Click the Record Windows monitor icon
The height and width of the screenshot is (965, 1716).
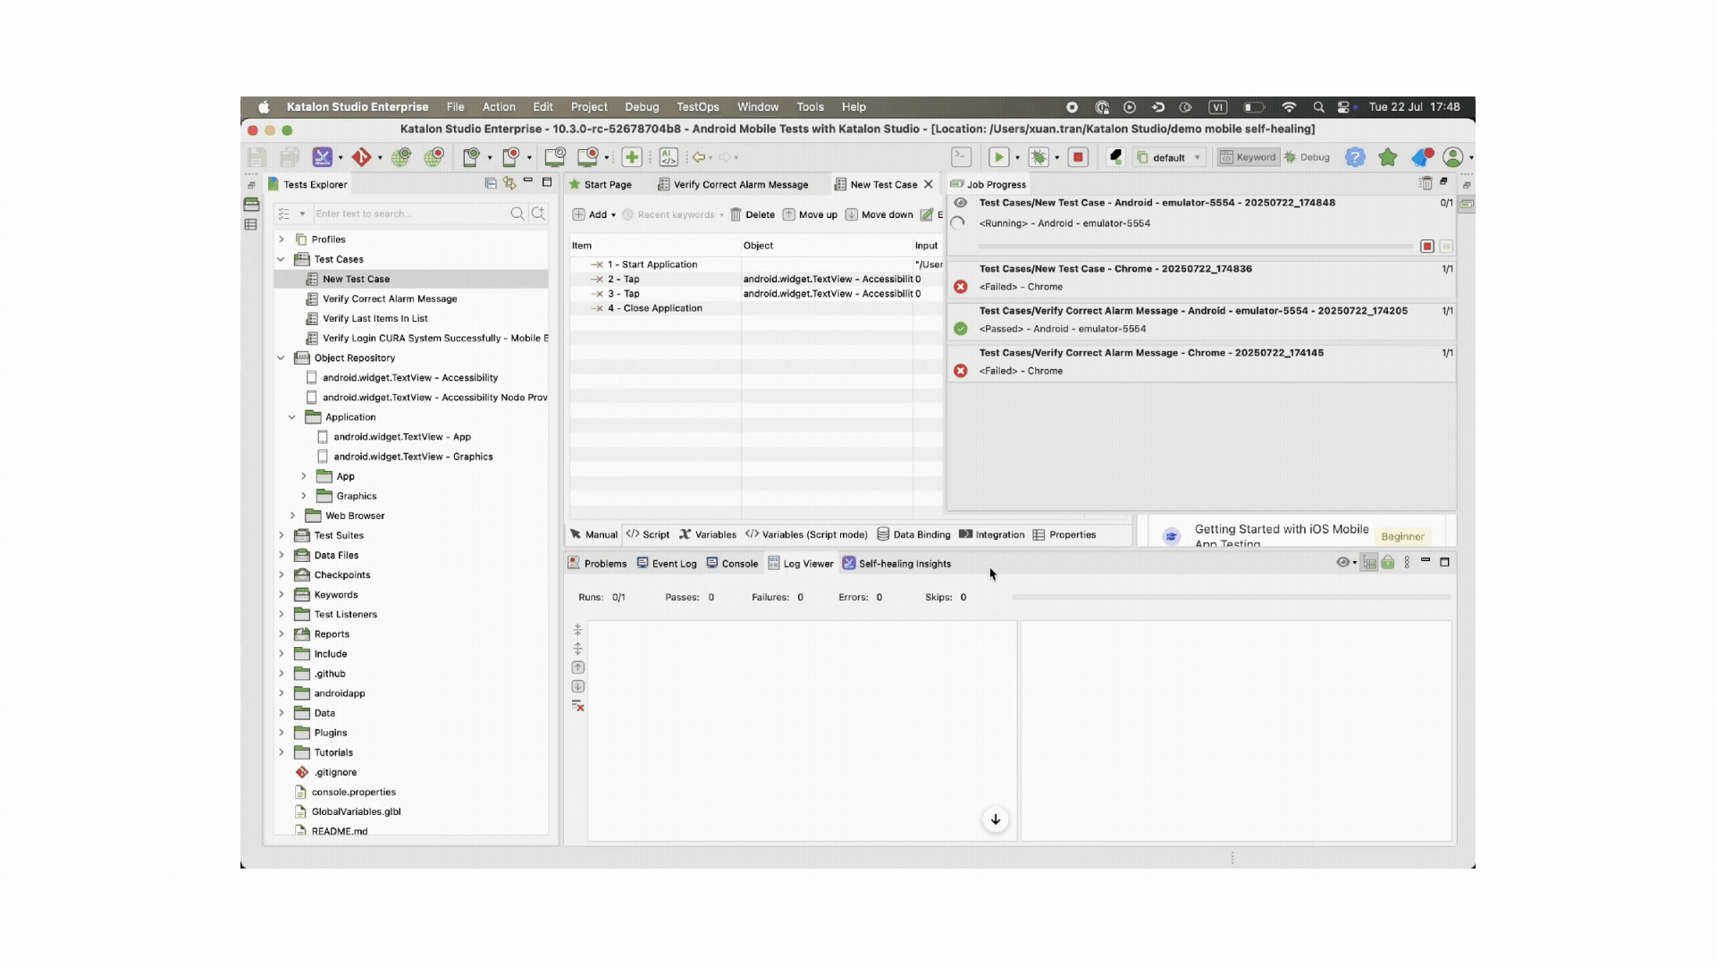[588, 157]
